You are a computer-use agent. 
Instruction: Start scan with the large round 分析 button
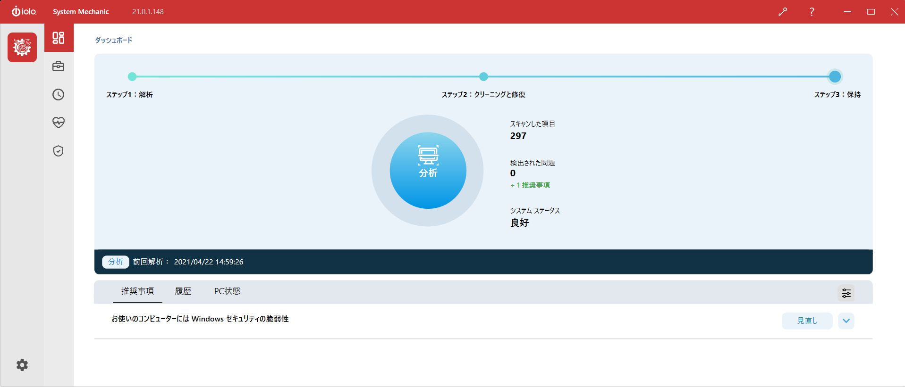[x=428, y=171]
